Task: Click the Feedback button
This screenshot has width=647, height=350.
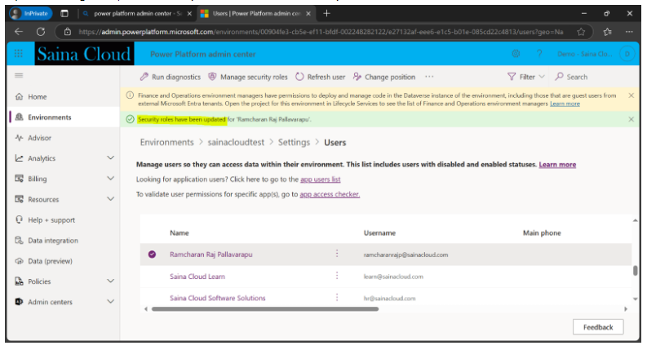Action: pyautogui.click(x=598, y=327)
